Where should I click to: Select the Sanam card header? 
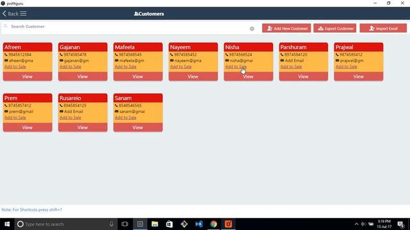[138, 98]
